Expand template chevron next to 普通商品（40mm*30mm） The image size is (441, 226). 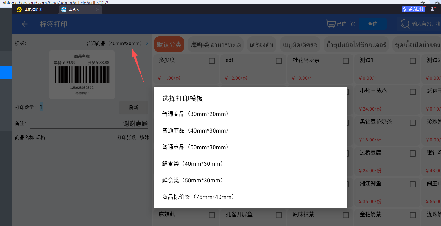tap(147, 44)
